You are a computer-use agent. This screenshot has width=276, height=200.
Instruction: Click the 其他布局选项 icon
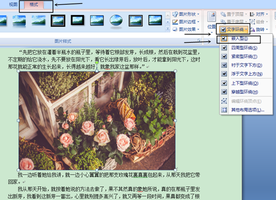point(224,110)
